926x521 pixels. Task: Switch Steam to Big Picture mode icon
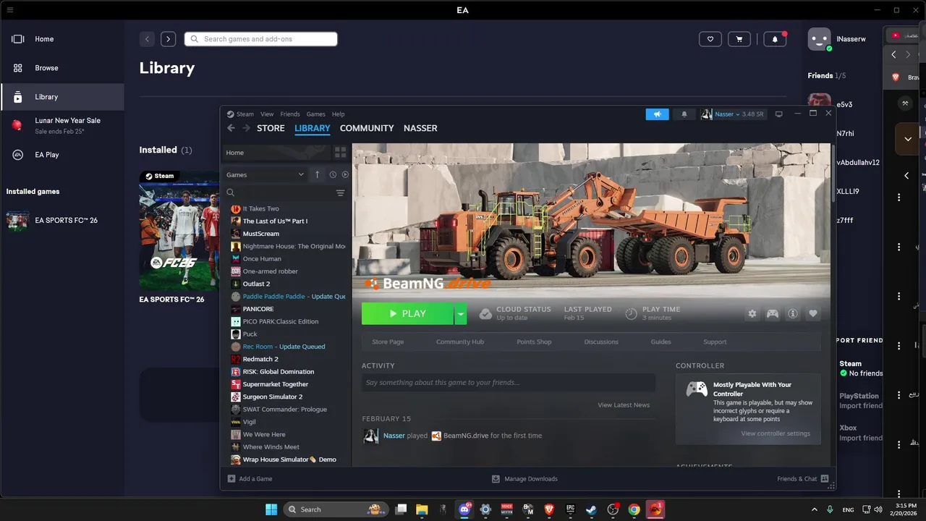[x=778, y=114]
